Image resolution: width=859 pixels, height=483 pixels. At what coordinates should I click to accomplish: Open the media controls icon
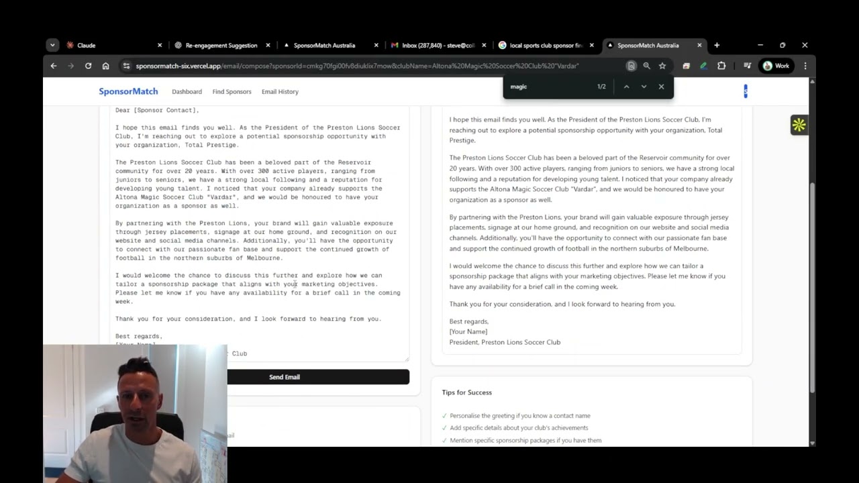(747, 66)
